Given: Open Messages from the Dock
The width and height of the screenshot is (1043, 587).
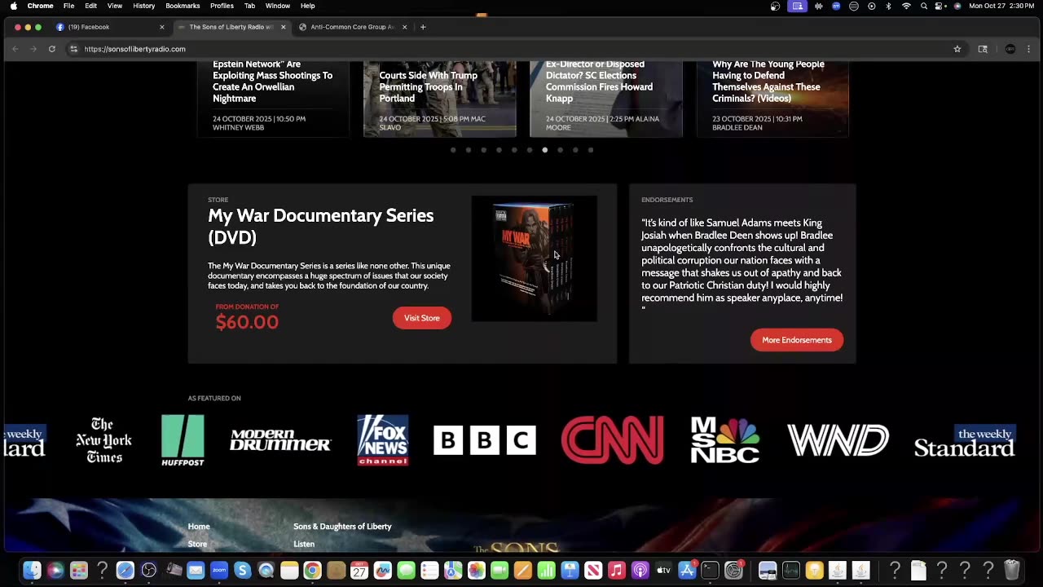Looking at the screenshot, I should click(x=406, y=571).
